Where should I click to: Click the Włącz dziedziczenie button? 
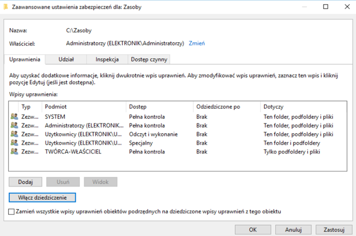pos(42,198)
